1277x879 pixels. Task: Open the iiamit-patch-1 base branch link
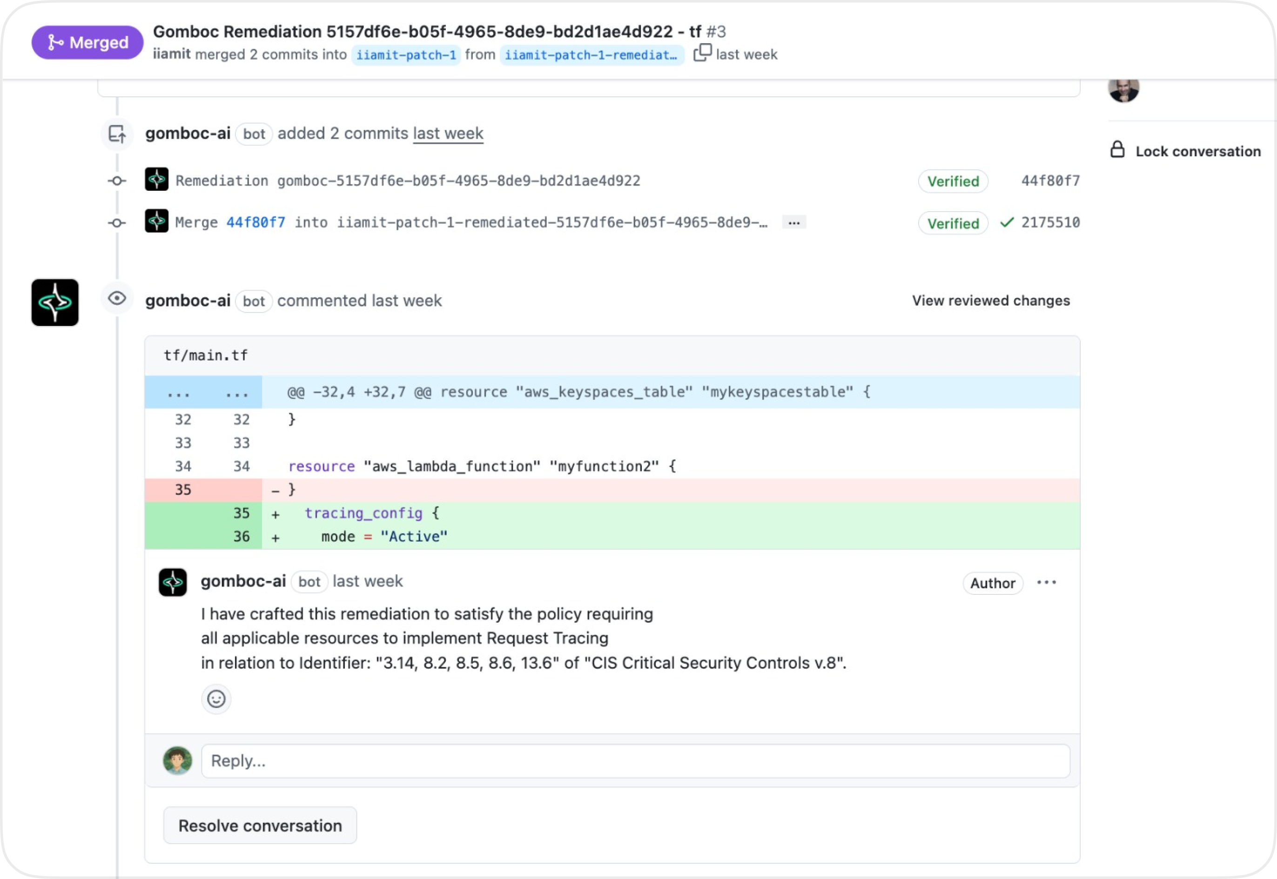406,55
